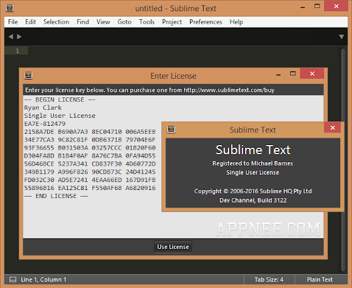This screenshot has height=288, width=352.
Task: Click the copyright line in about dialog
Action: point(253,191)
